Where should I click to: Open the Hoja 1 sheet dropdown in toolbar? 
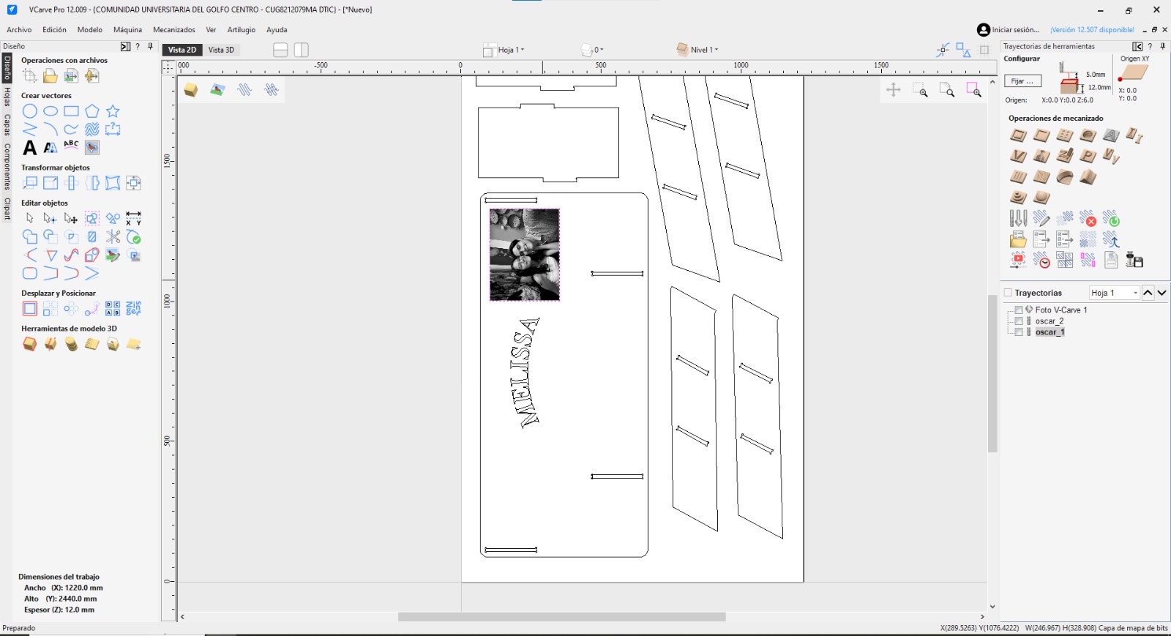point(504,50)
